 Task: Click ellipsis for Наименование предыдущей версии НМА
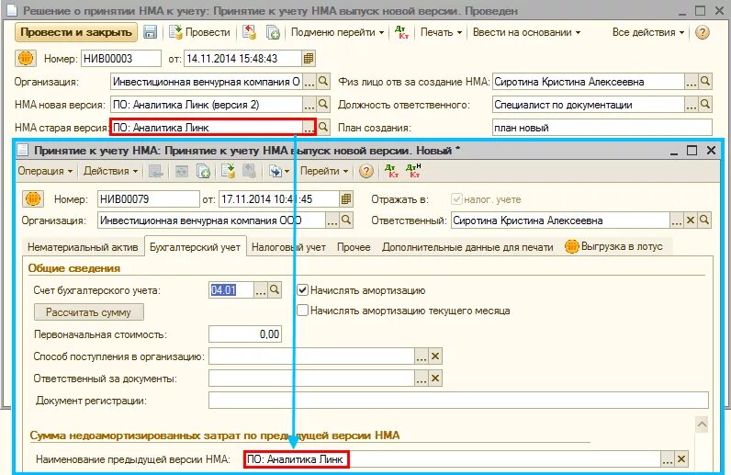[667, 459]
